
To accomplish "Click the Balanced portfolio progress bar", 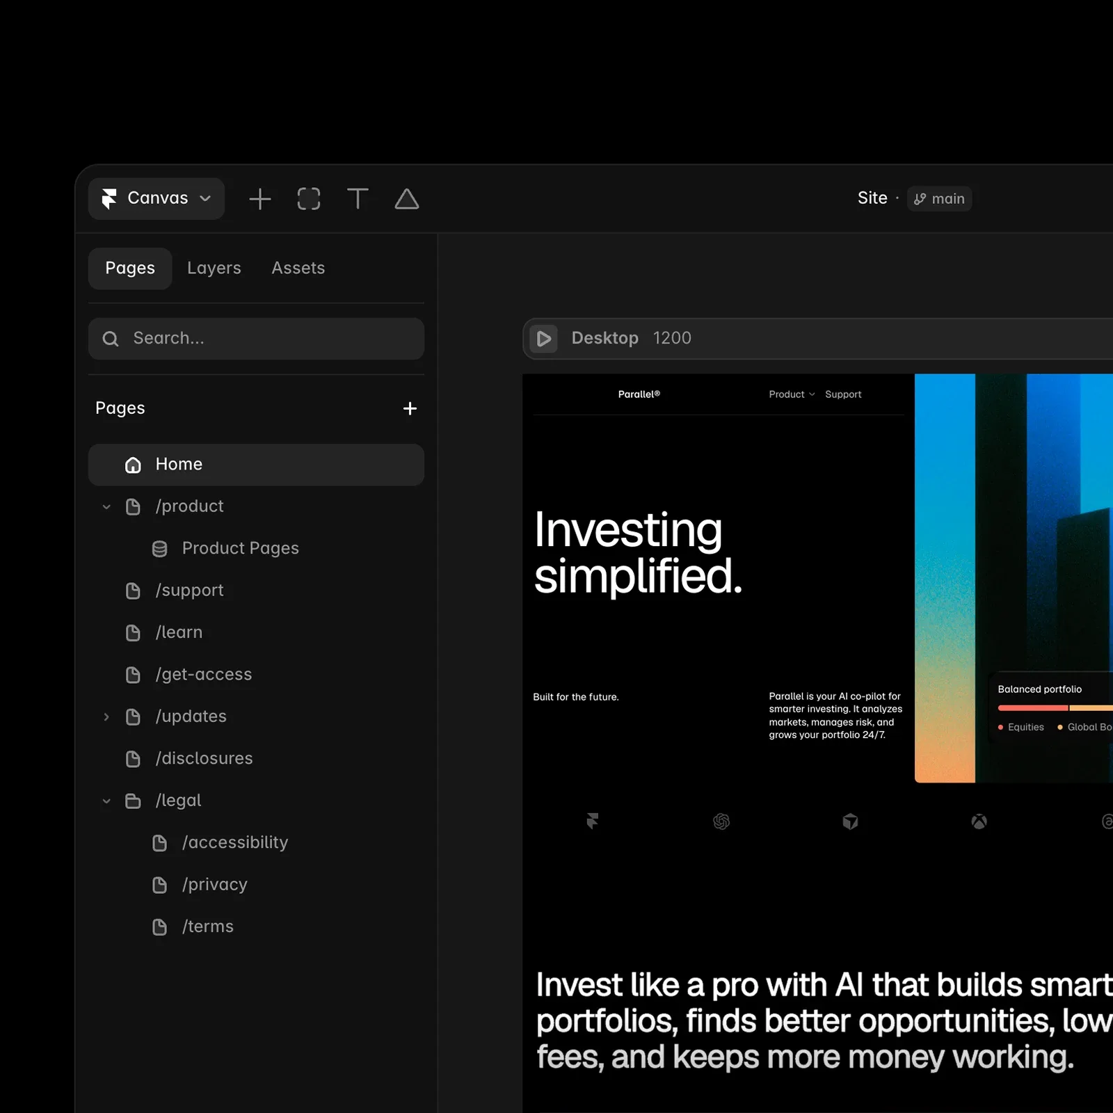I will (1055, 708).
